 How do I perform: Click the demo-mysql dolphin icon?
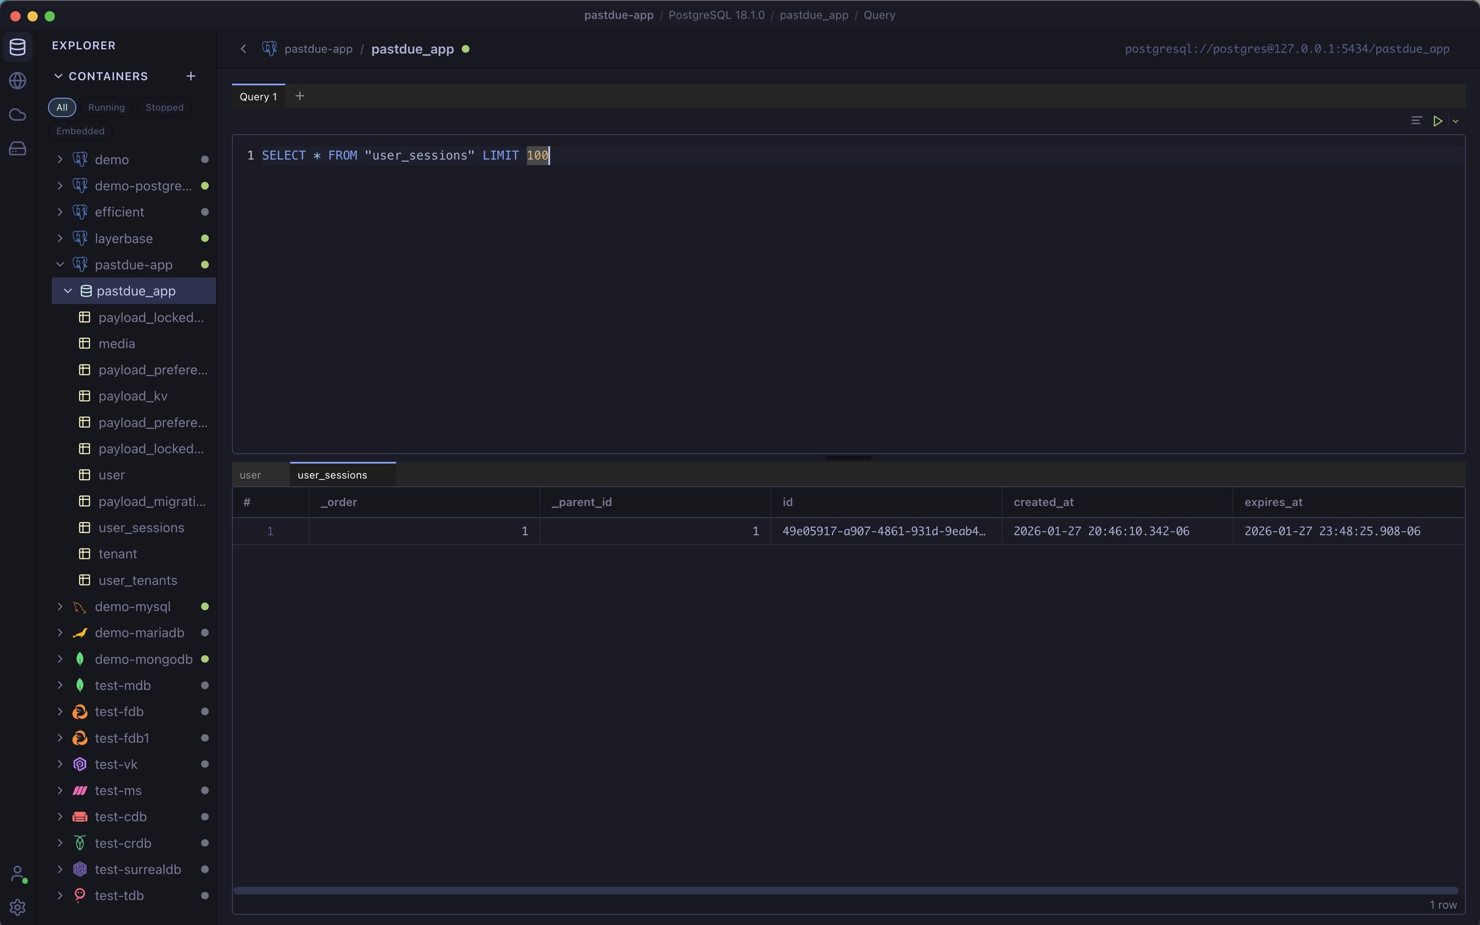[80, 607]
